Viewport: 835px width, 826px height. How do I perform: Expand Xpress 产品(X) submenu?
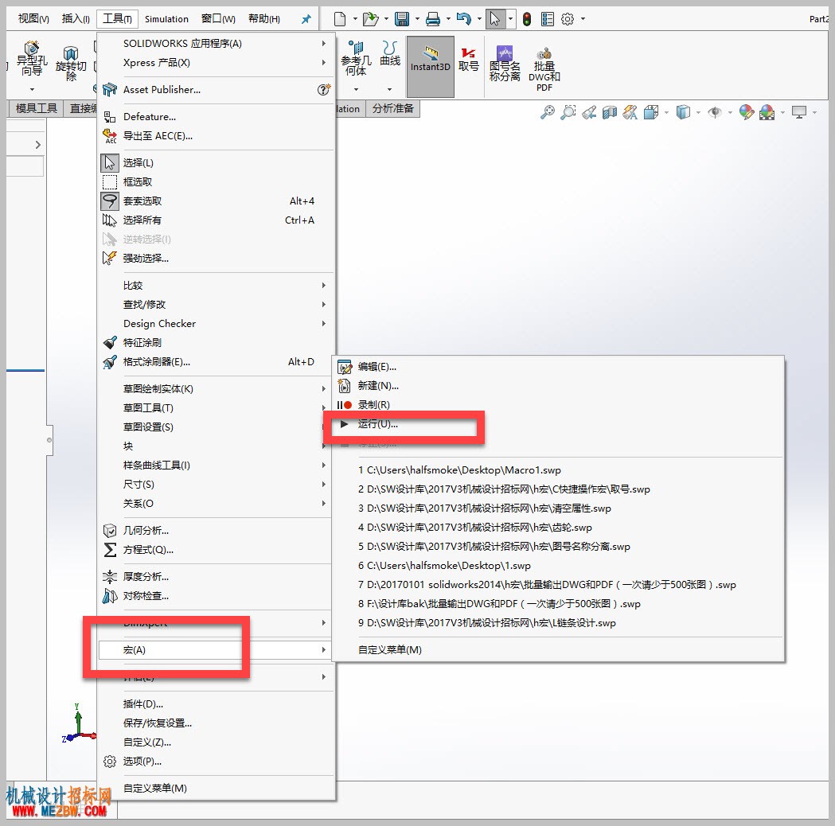tap(217, 63)
